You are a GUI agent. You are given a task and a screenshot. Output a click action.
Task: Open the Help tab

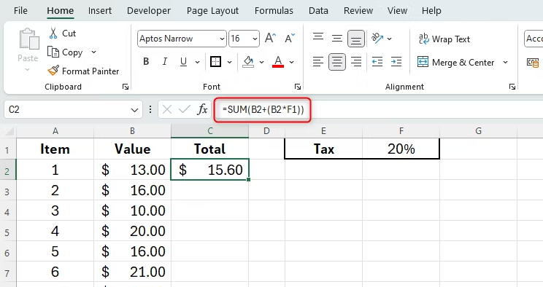(x=431, y=11)
